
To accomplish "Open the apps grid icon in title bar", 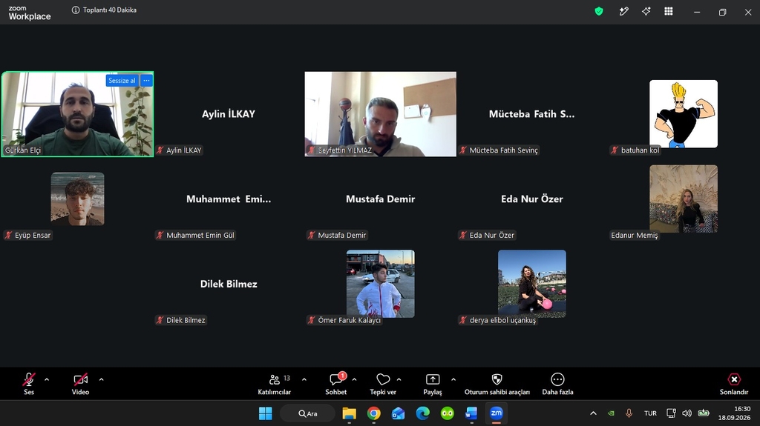I will [x=669, y=12].
